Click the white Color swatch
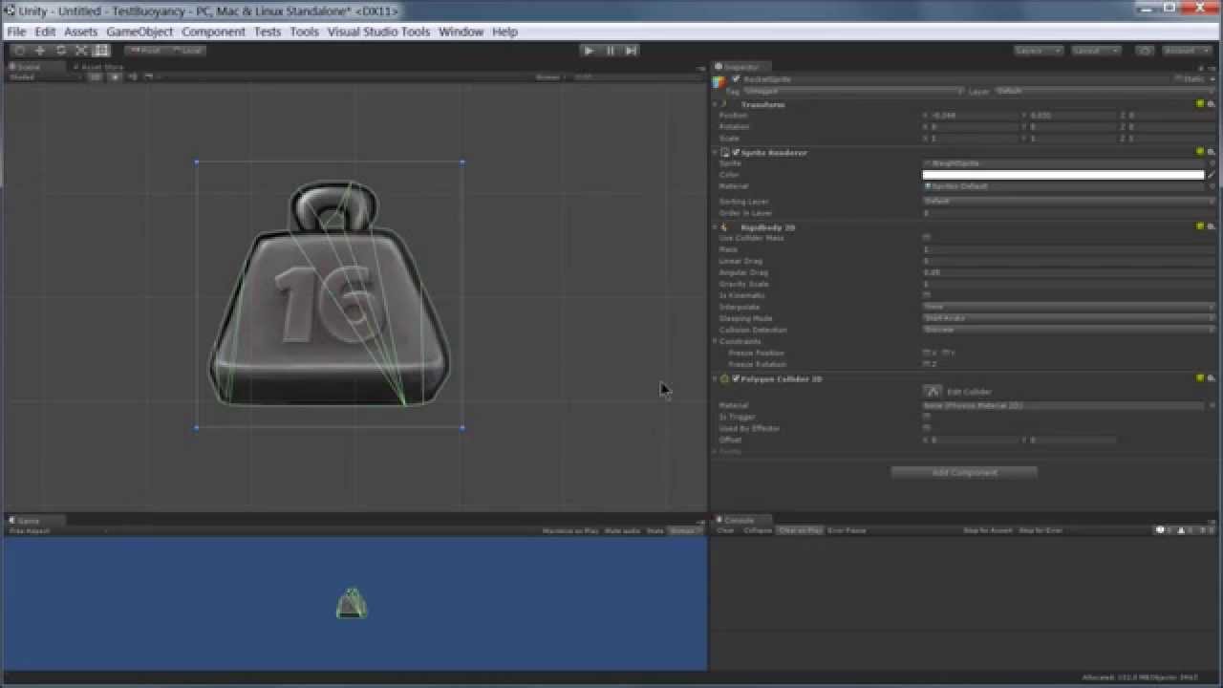This screenshot has width=1223, height=688. coord(1062,175)
